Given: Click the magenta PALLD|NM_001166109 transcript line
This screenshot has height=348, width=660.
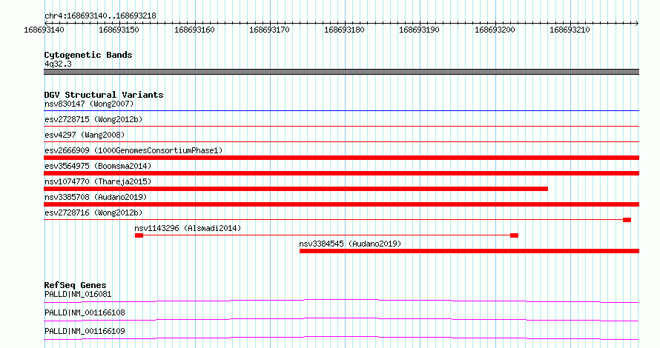Looking at the screenshot, I should [341, 338].
